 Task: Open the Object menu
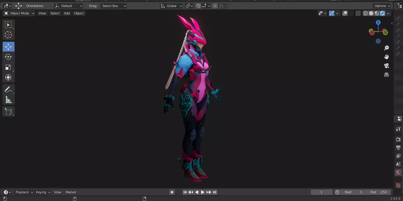click(x=79, y=13)
